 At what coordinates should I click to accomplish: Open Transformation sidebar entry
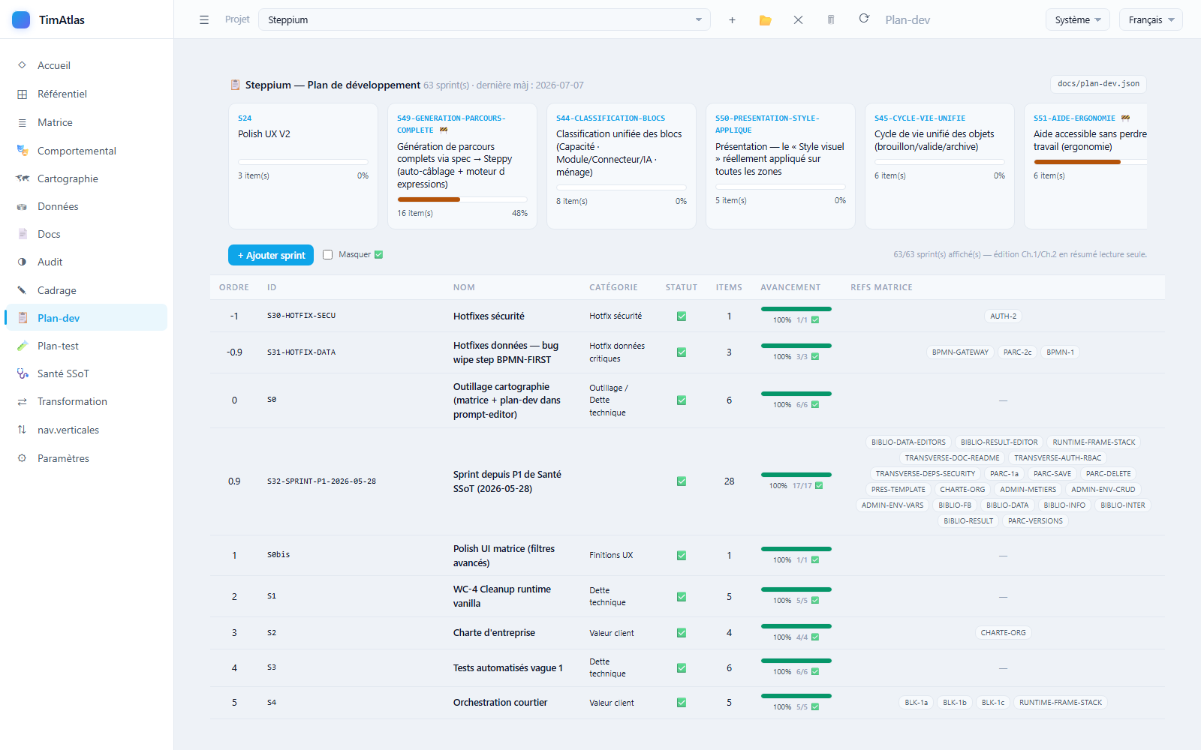(x=86, y=401)
